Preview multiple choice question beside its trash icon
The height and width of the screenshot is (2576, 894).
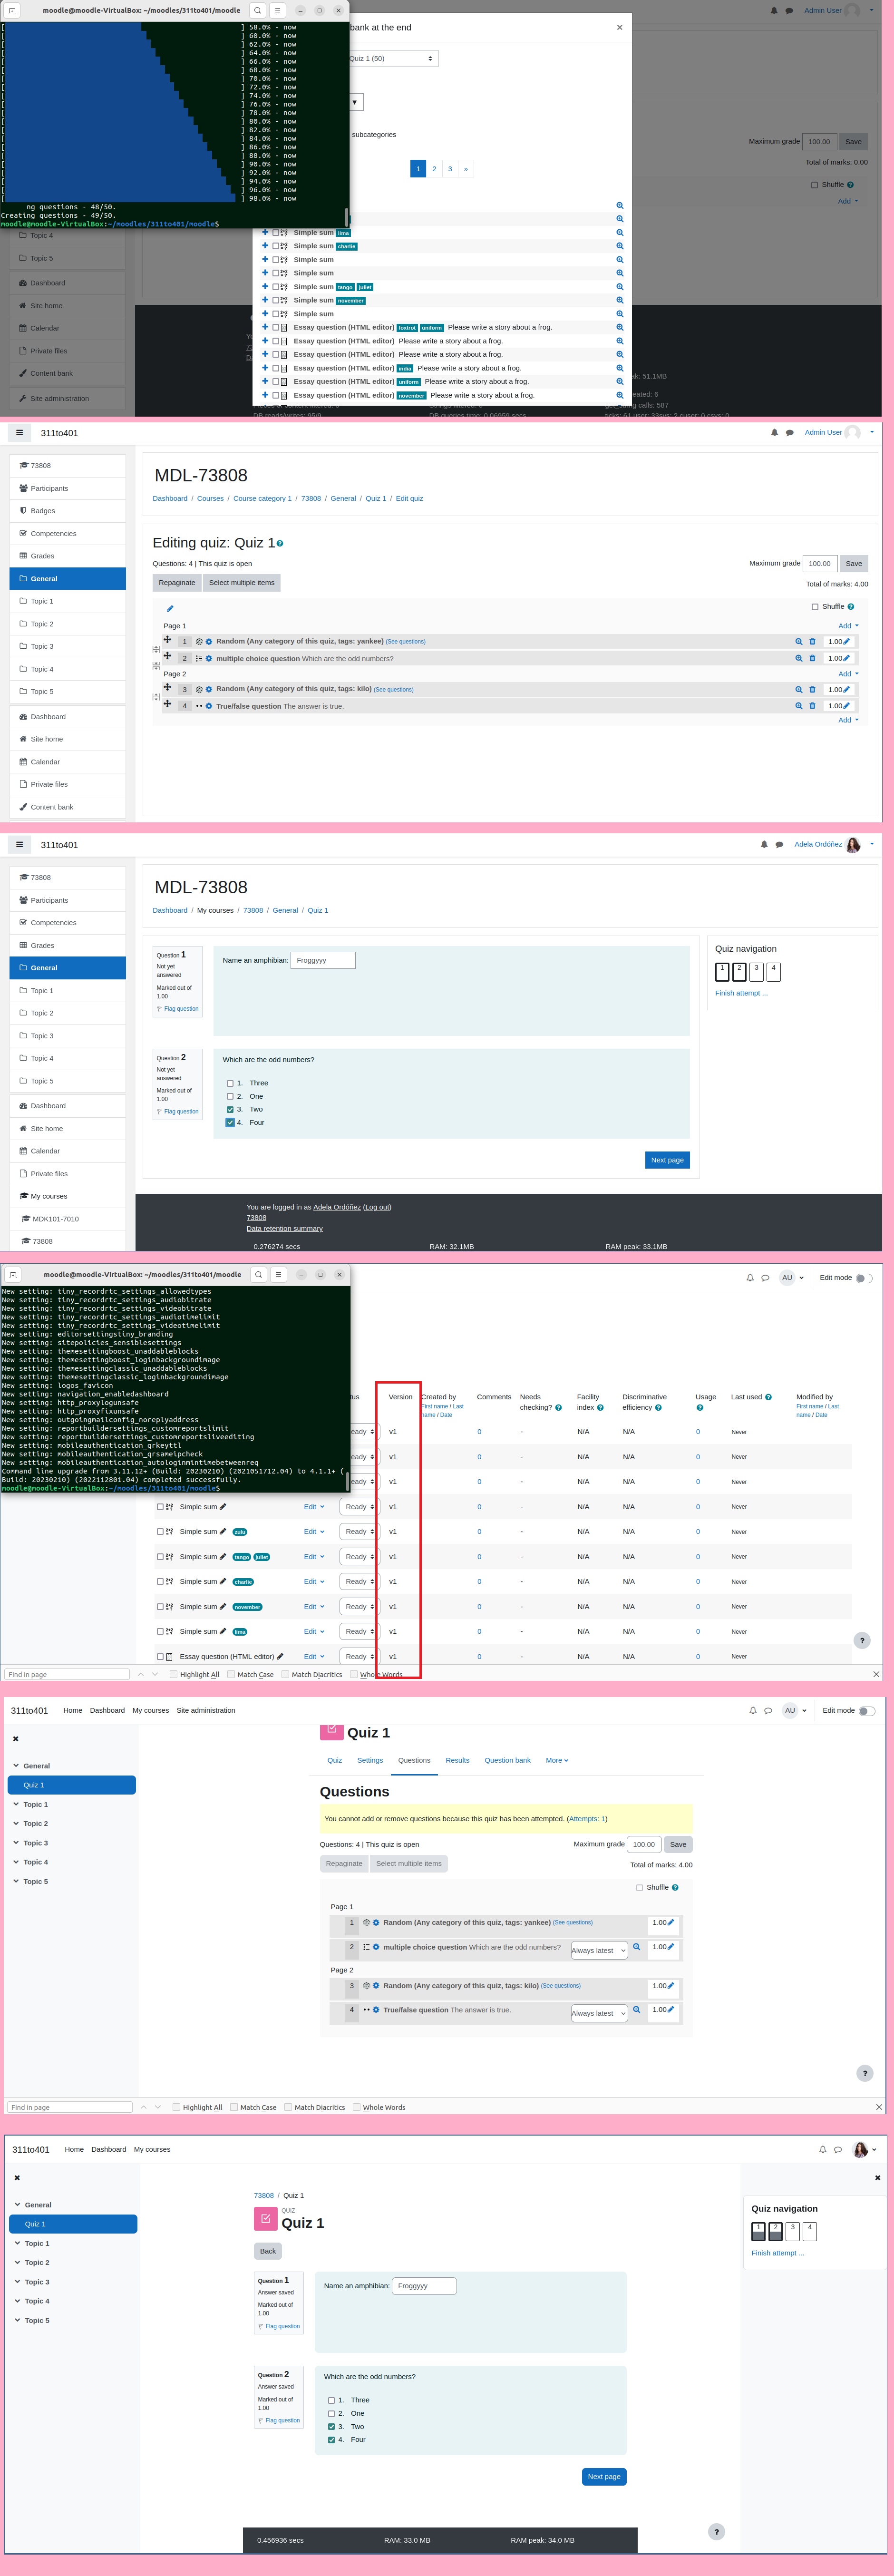pos(798,658)
